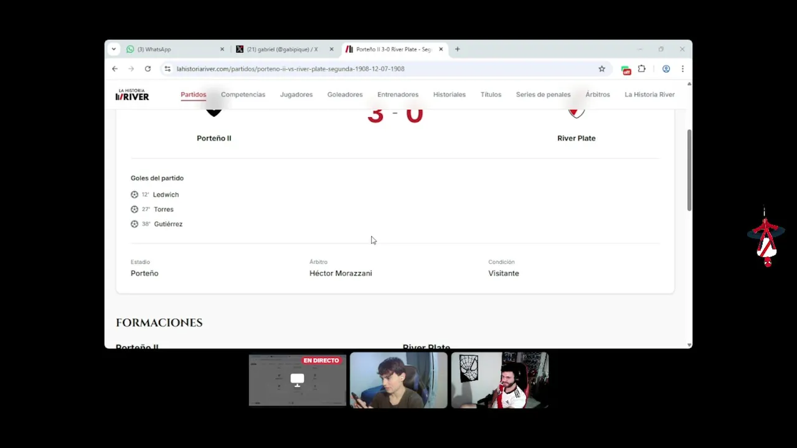Open site info icon in address bar

167,69
